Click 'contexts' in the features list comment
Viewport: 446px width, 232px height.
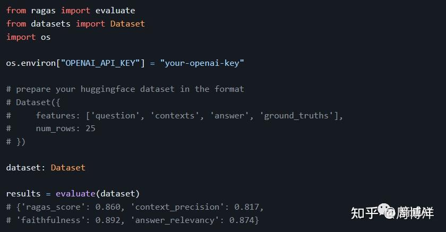[175, 115]
